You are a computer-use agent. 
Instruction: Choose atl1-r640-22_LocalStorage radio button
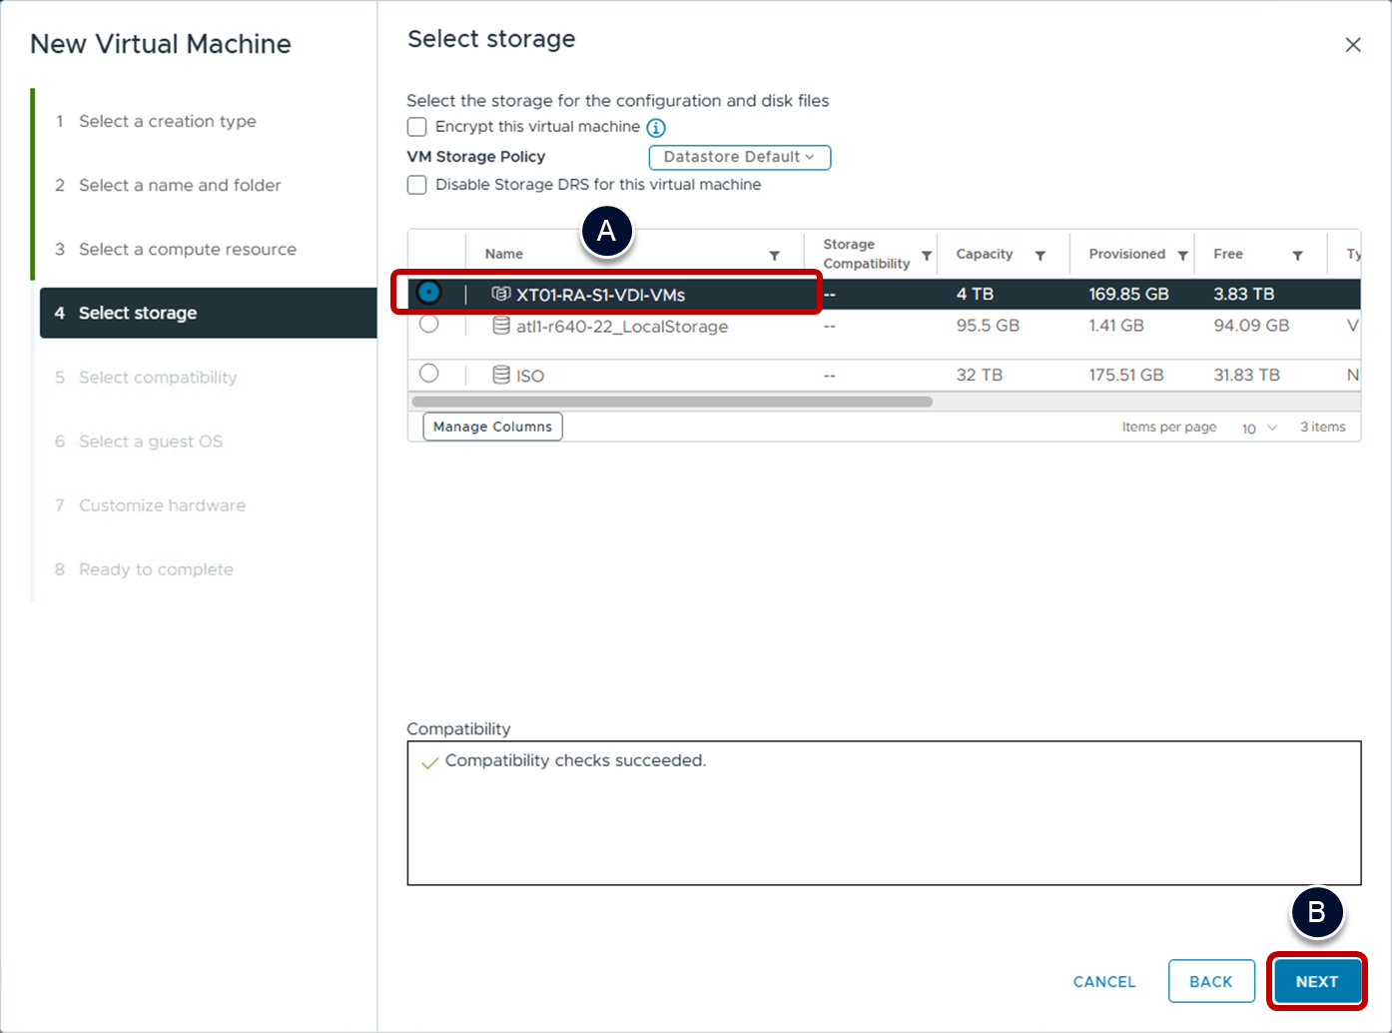coord(429,324)
